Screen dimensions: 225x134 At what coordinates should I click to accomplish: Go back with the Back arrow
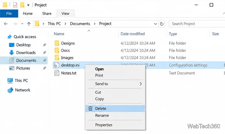6,24
